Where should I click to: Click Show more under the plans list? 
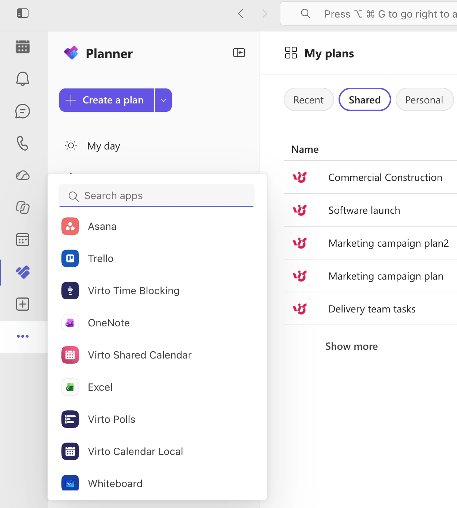(x=352, y=346)
